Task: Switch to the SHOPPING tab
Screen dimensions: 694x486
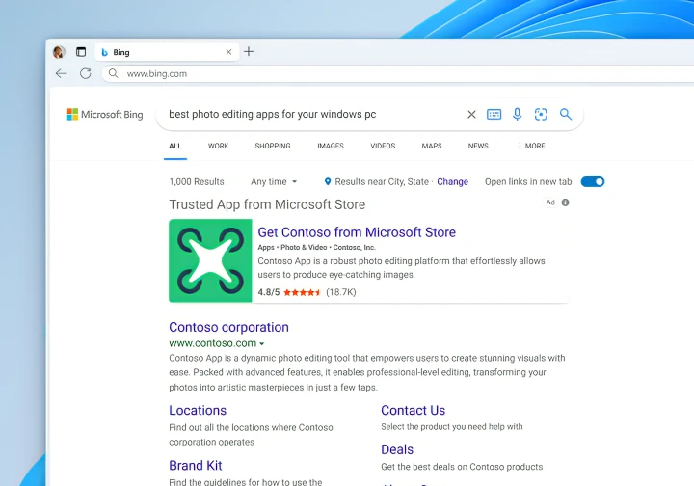Action: (273, 146)
